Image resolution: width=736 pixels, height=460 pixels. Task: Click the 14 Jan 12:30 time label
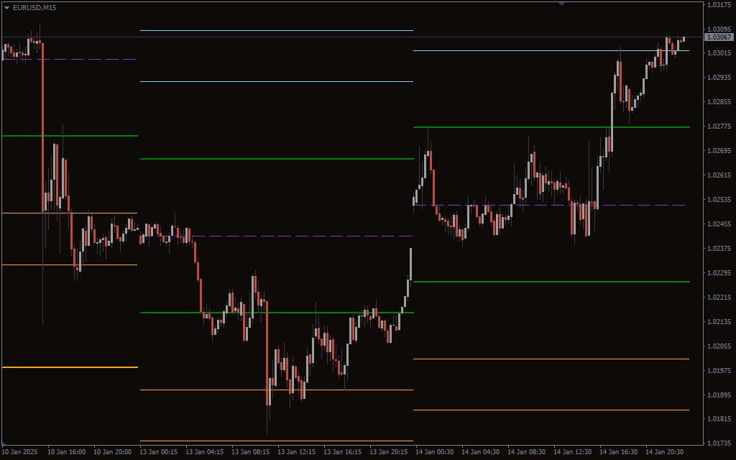pyautogui.click(x=574, y=452)
